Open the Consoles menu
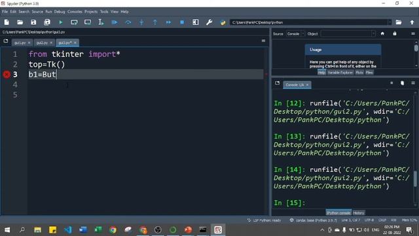419x236 pixels. coord(75,12)
